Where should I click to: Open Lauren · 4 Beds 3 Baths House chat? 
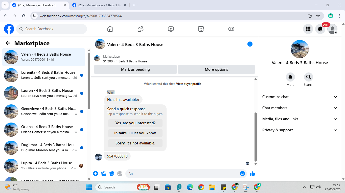(x=43, y=93)
